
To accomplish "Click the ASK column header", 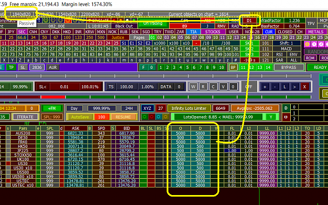I will [76, 128].
